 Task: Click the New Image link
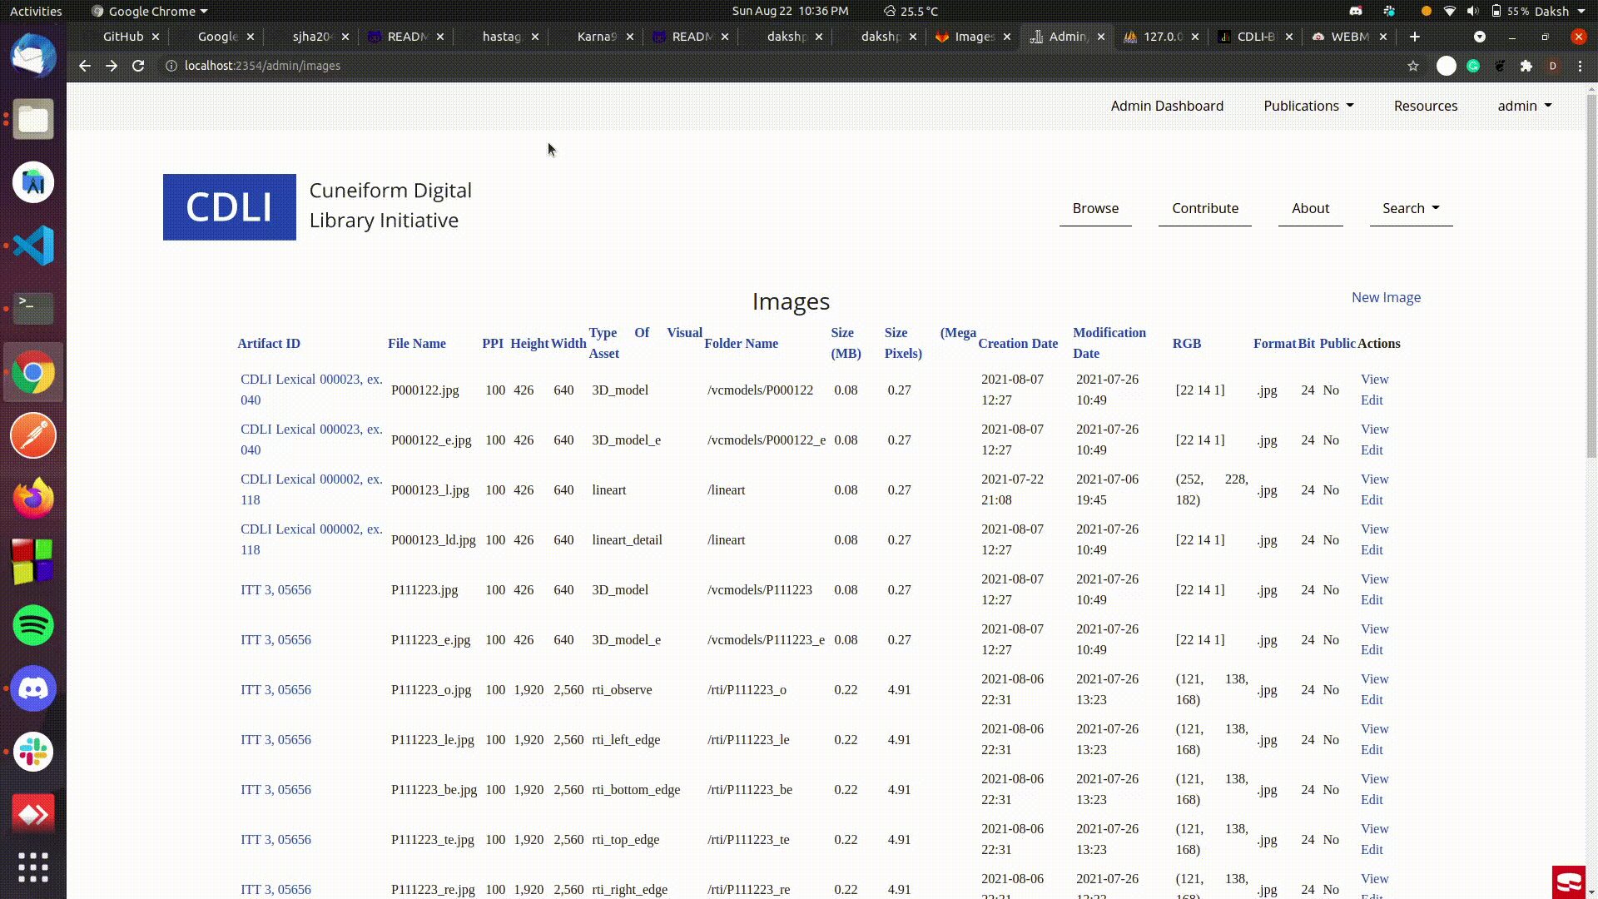pyautogui.click(x=1386, y=297)
